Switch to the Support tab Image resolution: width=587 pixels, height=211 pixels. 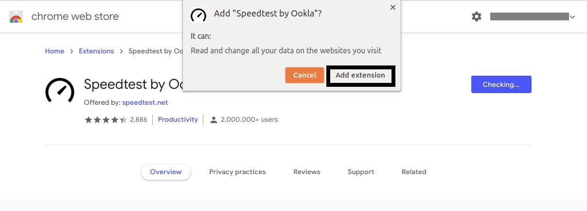[361, 172]
